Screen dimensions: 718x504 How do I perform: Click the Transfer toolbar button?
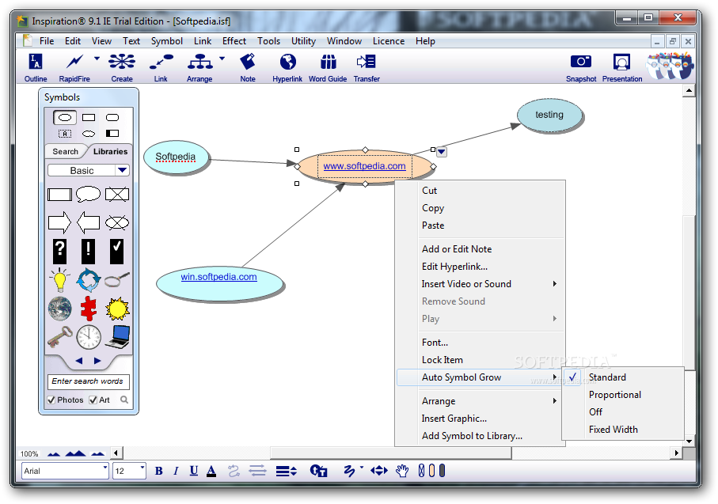(x=367, y=67)
